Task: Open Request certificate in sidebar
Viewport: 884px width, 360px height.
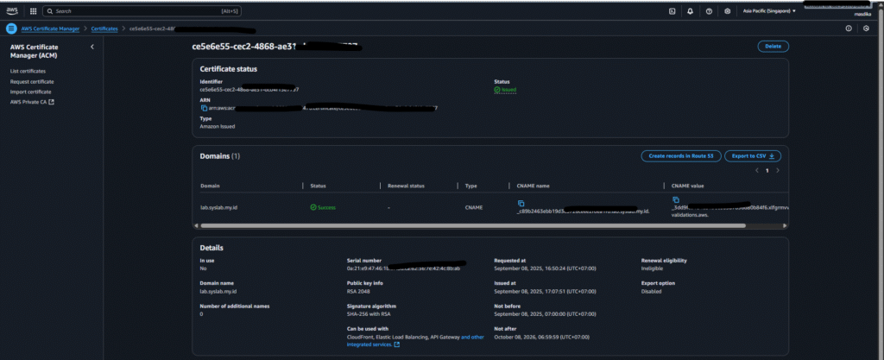Action: click(x=32, y=82)
